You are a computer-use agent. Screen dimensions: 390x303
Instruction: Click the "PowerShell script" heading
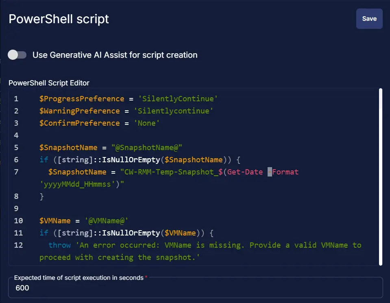pyautogui.click(x=59, y=19)
